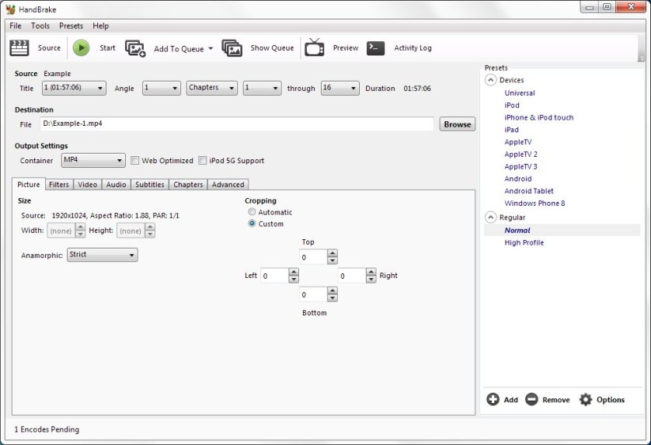The image size is (651, 445).
Task: Switch to the Filters tab
Action: (59, 184)
